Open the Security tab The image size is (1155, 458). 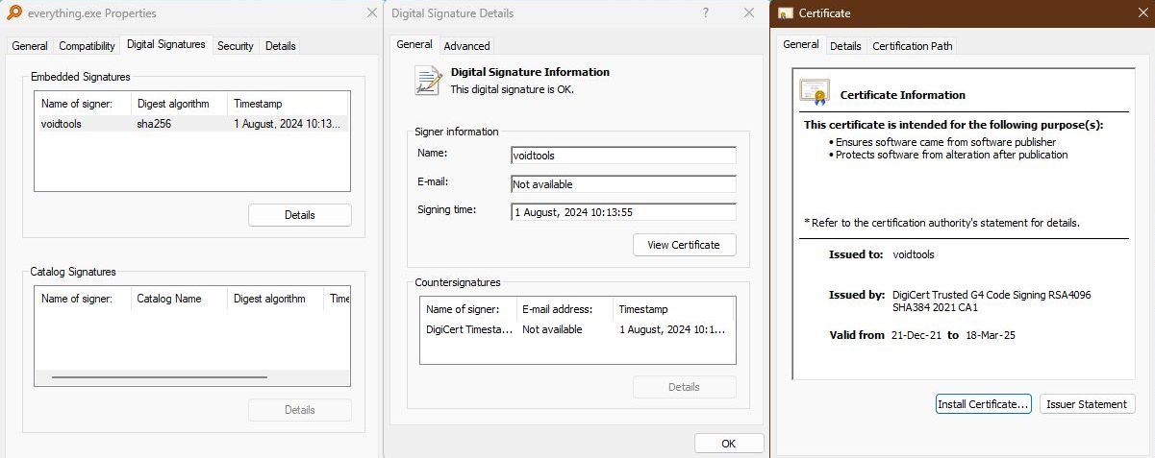tap(235, 46)
